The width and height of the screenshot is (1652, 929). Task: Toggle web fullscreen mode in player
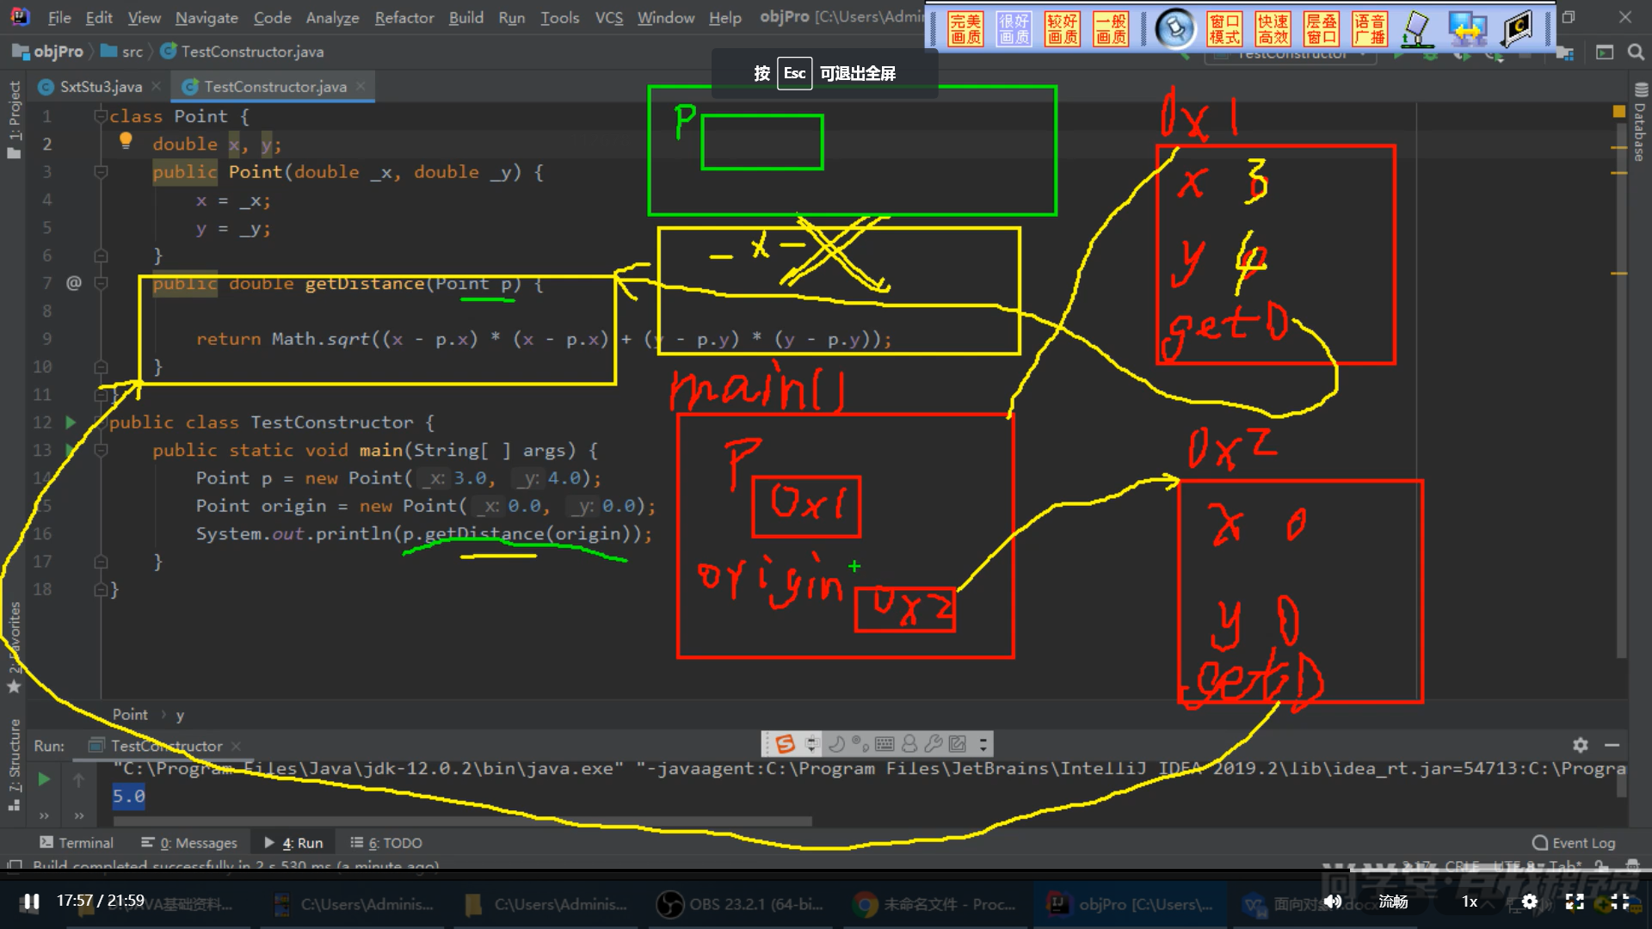(1575, 901)
